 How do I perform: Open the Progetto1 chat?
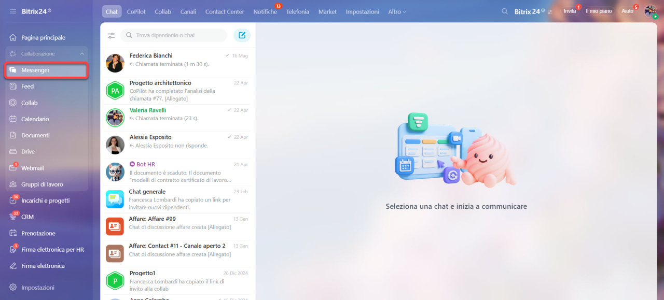tap(177, 281)
